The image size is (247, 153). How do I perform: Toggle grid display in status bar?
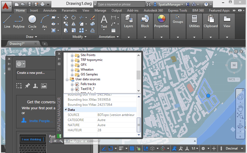(132, 148)
